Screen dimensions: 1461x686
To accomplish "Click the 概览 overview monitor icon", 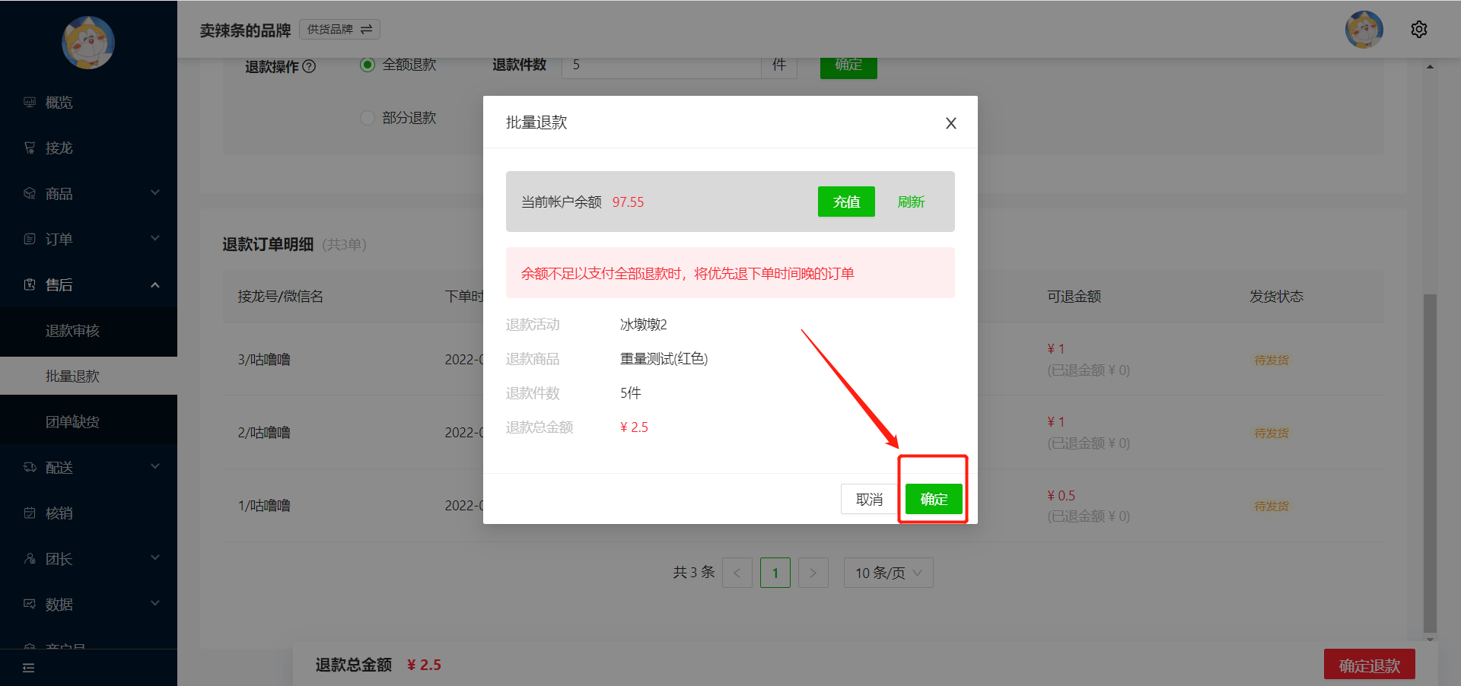I will [x=30, y=102].
